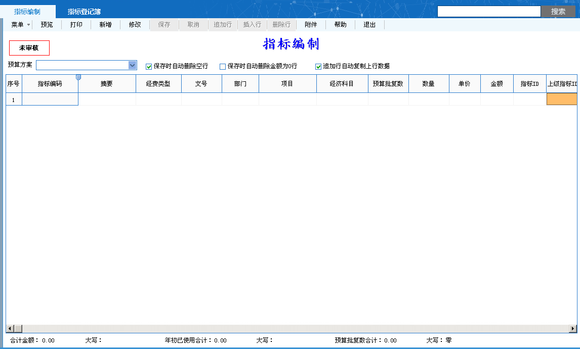The image size is (580, 349).
Task: Expand the 预算方案 dropdown arrow
Action: (x=133, y=65)
